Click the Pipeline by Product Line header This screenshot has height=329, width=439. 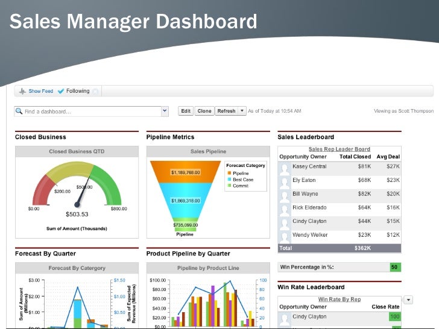(208, 268)
